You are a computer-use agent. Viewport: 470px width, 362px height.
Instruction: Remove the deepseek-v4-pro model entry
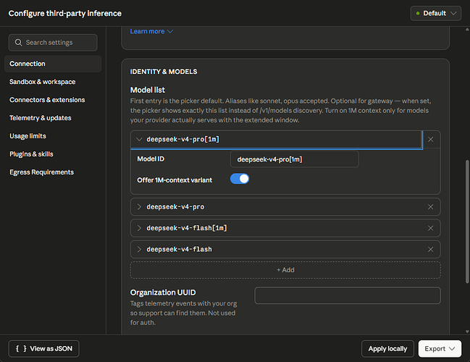coord(430,207)
